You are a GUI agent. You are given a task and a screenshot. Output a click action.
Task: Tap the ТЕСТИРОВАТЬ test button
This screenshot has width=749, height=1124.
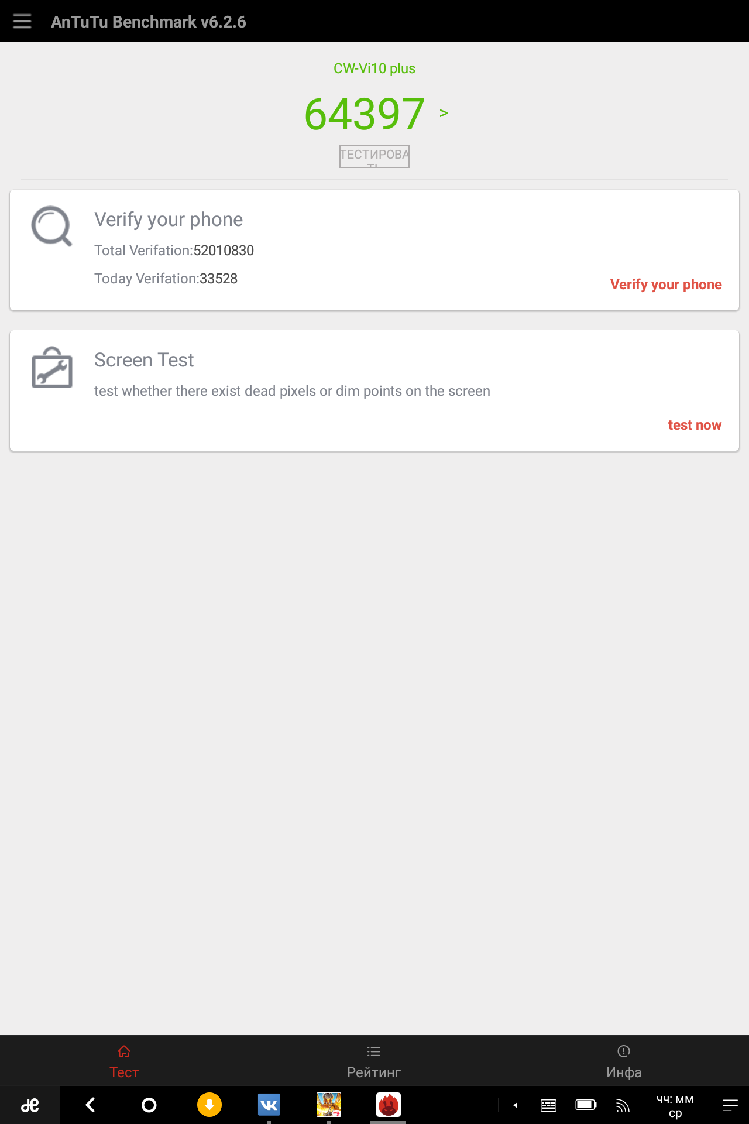pyautogui.click(x=374, y=156)
